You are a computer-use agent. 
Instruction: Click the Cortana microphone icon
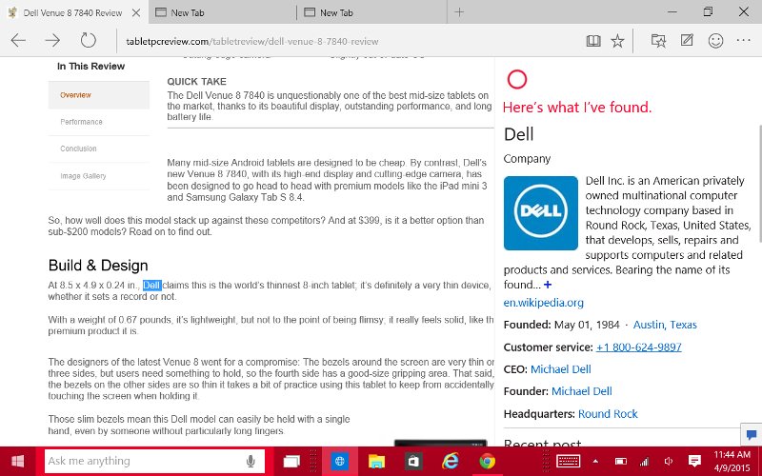coord(251,461)
